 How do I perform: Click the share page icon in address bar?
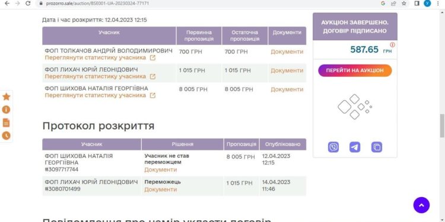(393, 4)
